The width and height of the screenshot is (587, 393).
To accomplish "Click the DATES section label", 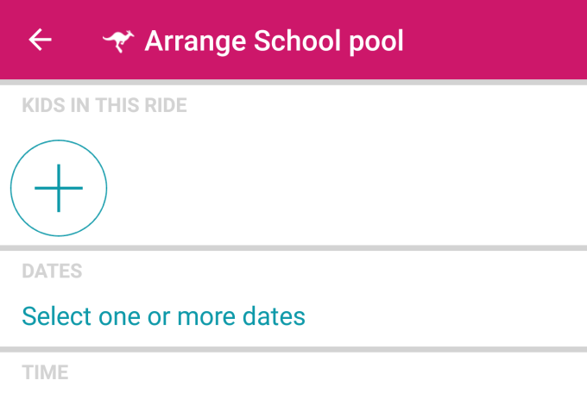I will pyautogui.click(x=52, y=271).
